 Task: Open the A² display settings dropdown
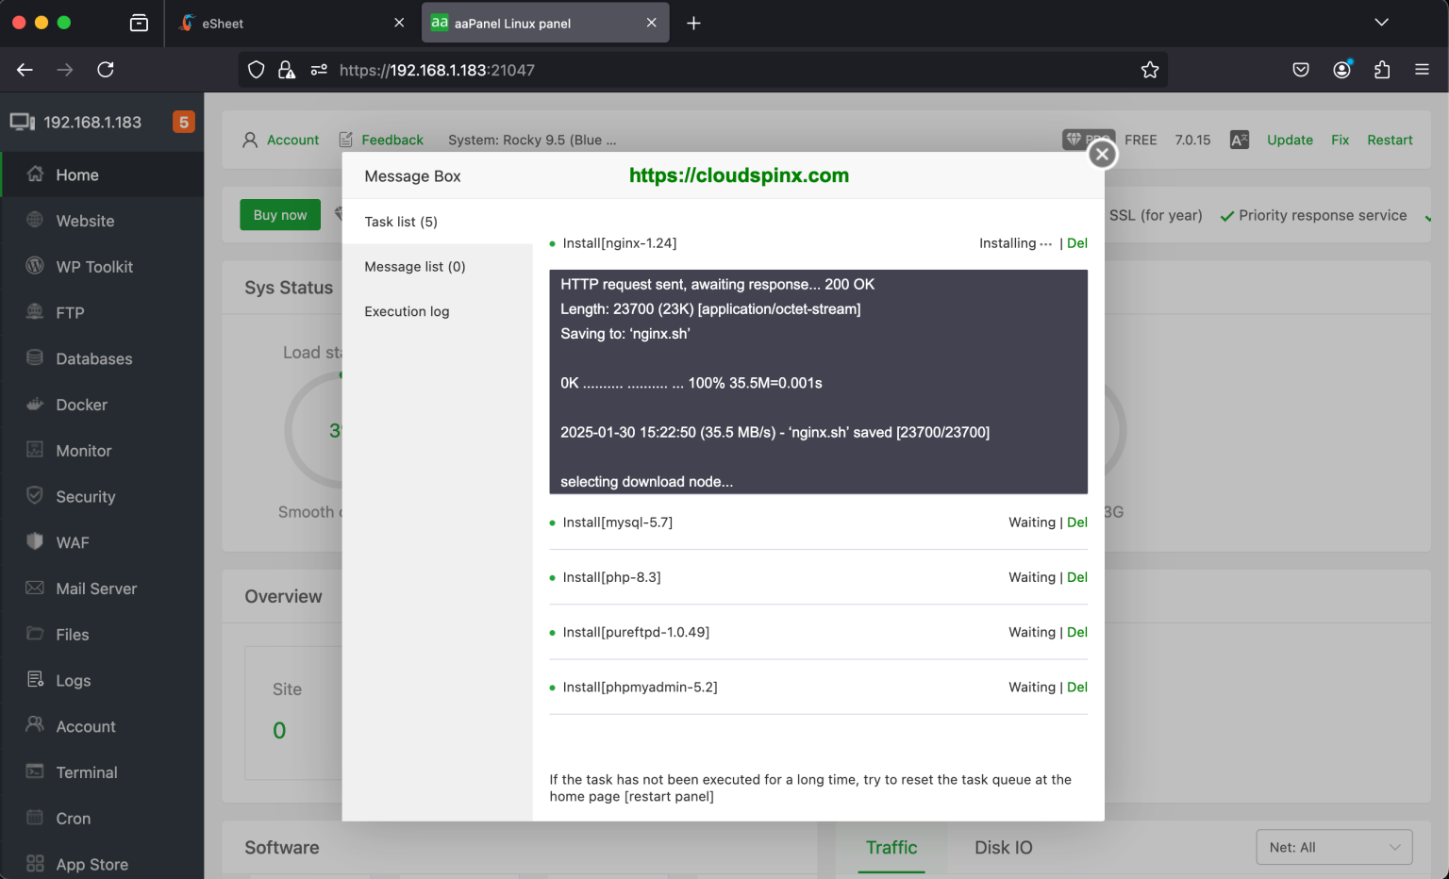pos(1239,139)
